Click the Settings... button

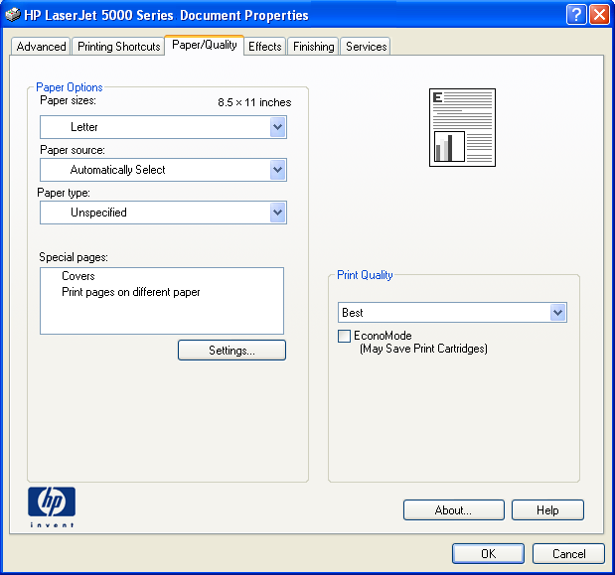(231, 351)
